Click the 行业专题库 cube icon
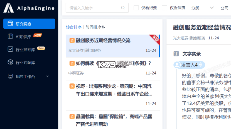The height and width of the screenshot is (129, 231). click(10, 62)
